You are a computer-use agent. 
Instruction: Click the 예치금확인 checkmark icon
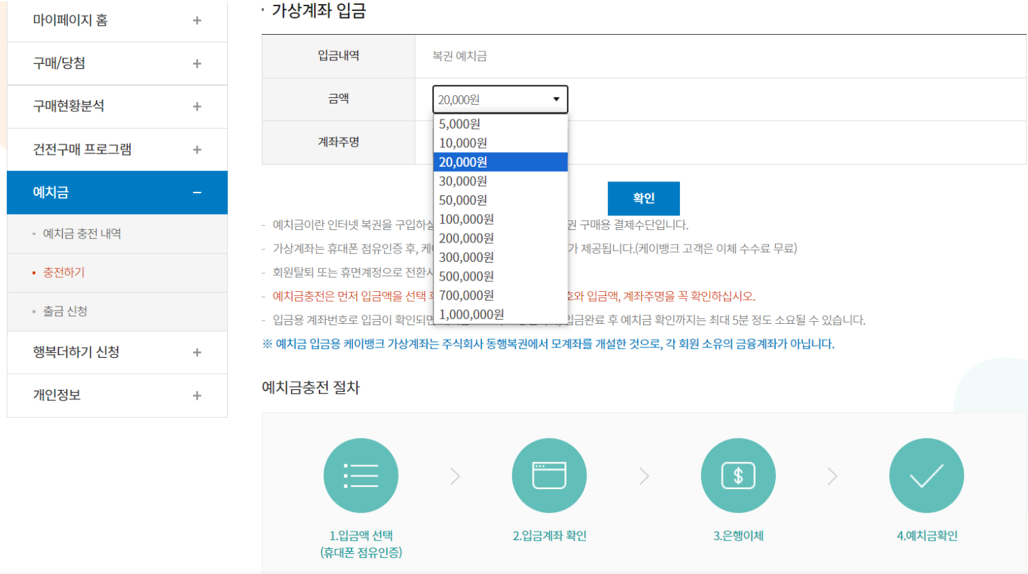coord(926,475)
